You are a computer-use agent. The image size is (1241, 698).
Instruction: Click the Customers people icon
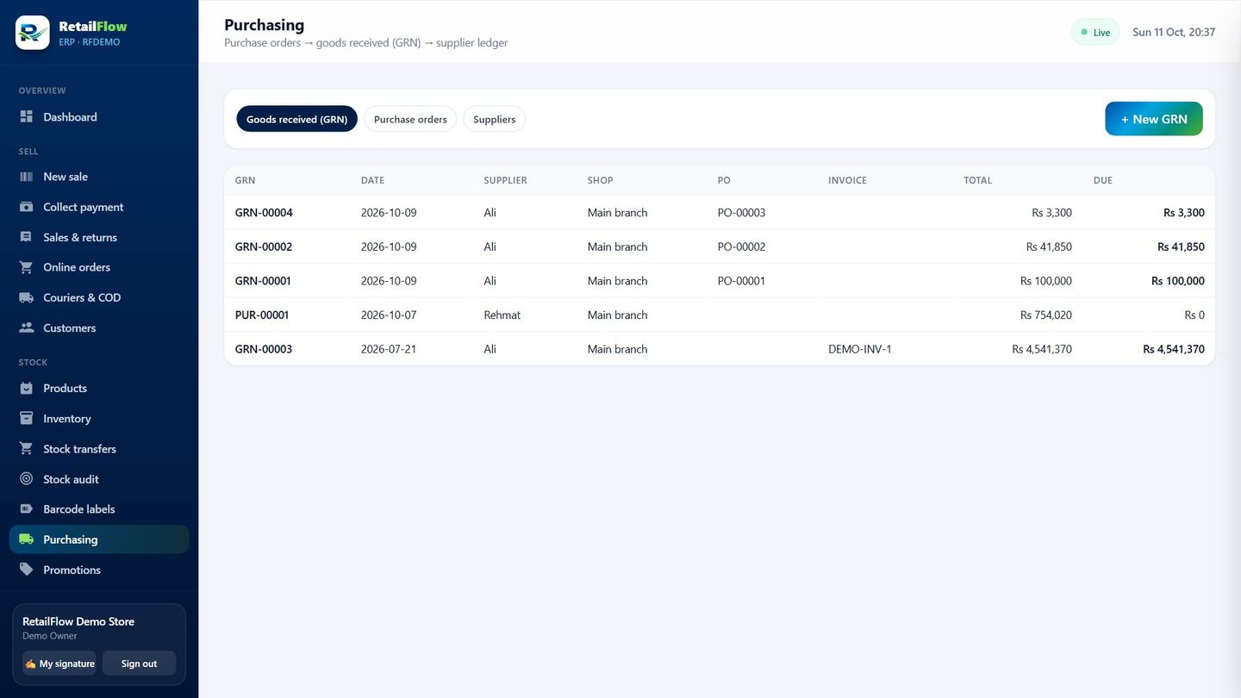pos(27,327)
